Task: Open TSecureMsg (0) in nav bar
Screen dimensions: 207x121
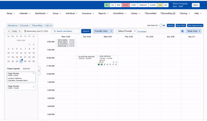Action: click(x=168, y=13)
